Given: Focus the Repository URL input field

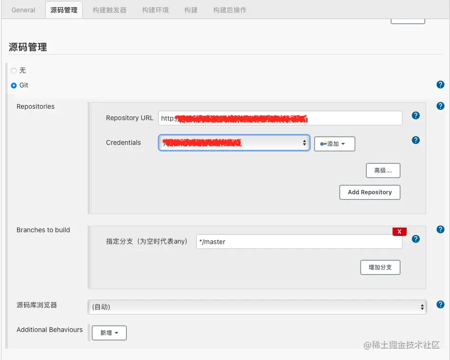Looking at the screenshot, I should 280,118.
